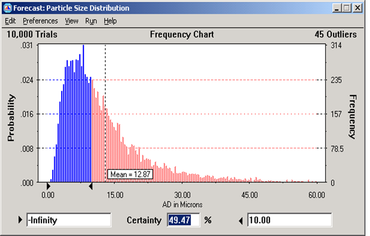Click the 10.00 upper bound field
This screenshot has width=370, height=236.
(x=289, y=220)
